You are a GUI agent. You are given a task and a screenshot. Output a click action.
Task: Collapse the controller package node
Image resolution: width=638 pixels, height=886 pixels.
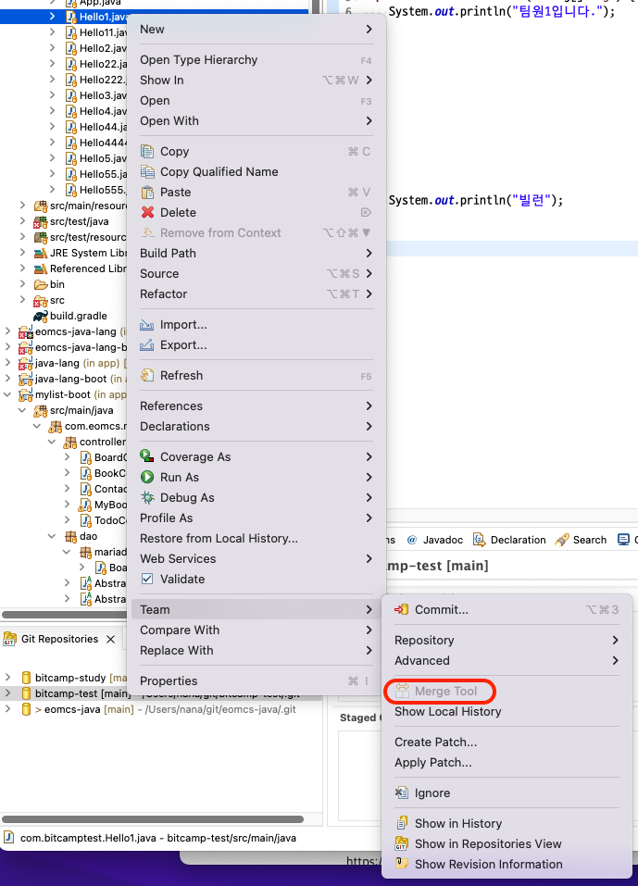pos(52,442)
